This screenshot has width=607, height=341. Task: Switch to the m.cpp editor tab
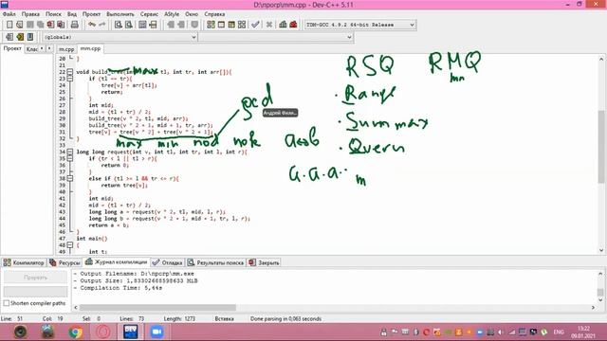click(x=66, y=49)
